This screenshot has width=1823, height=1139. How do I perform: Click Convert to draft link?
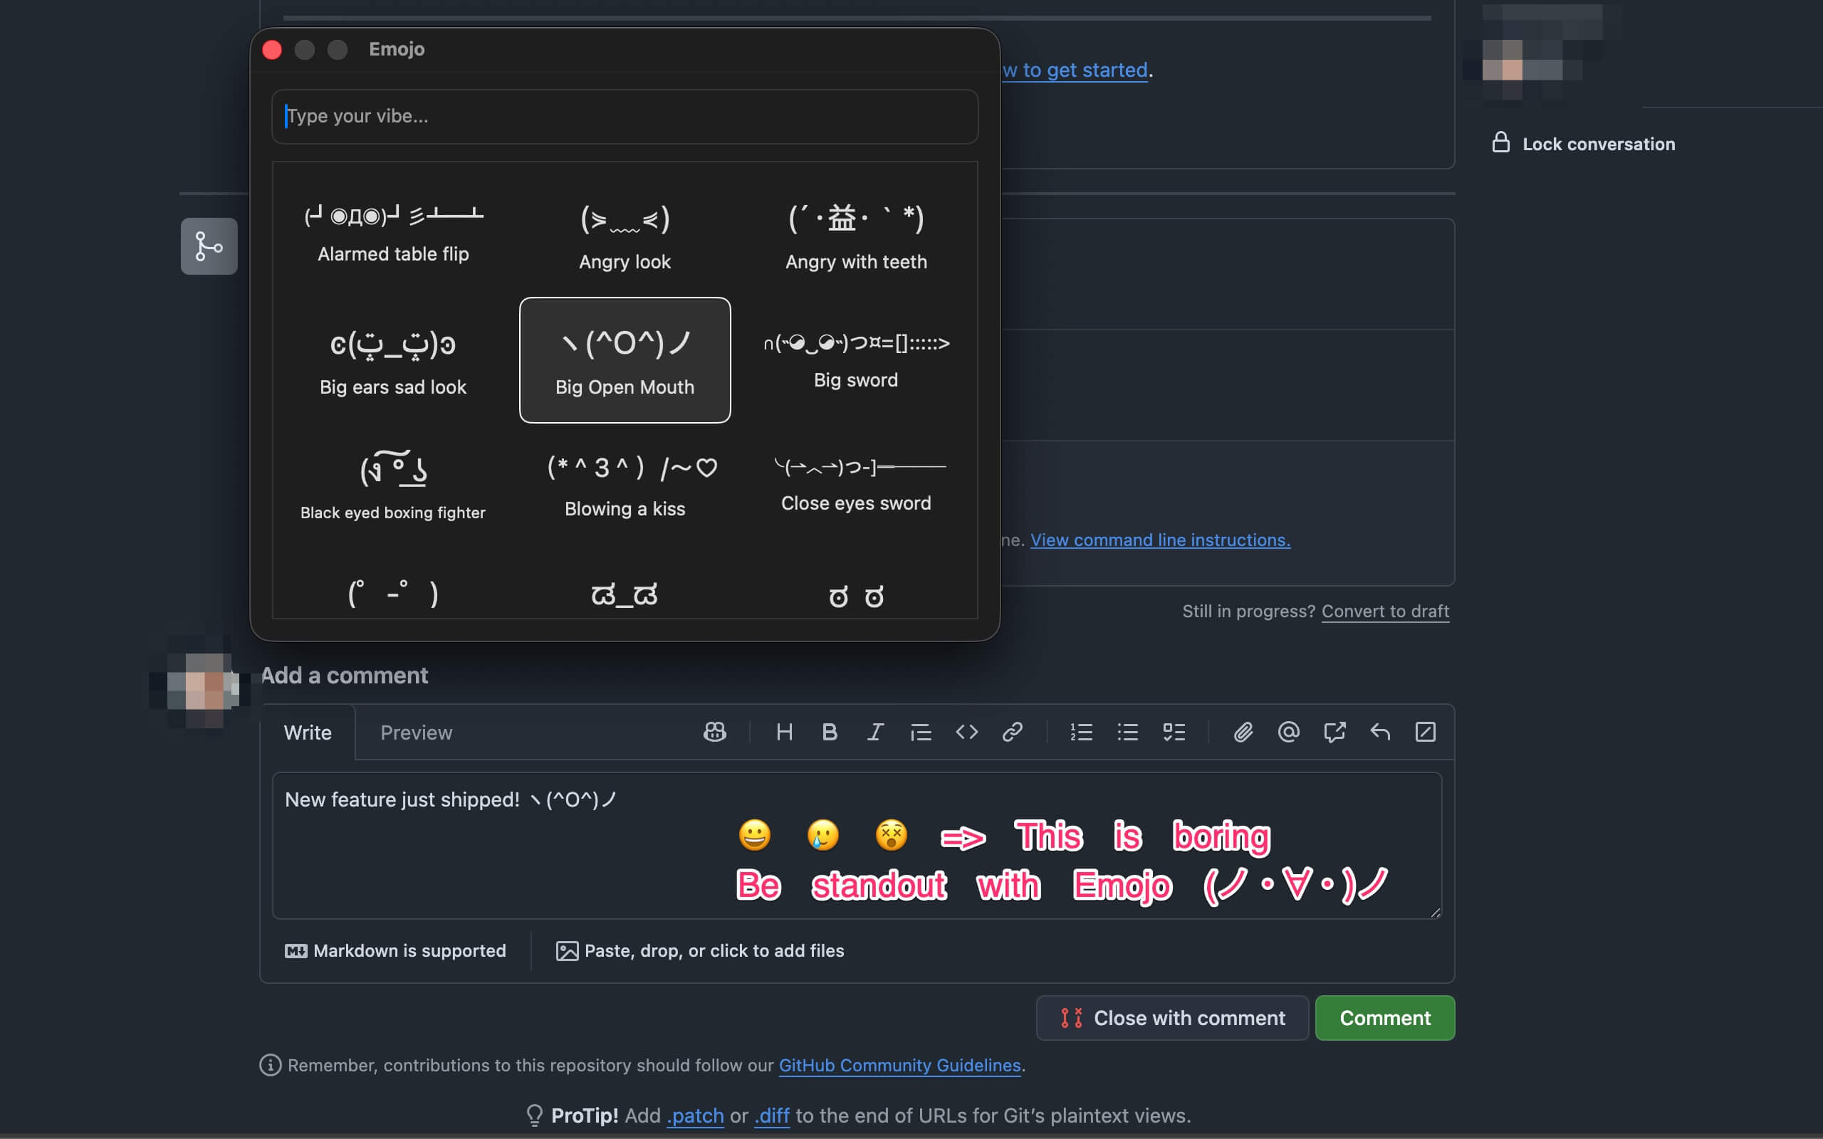tap(1385, 611)
